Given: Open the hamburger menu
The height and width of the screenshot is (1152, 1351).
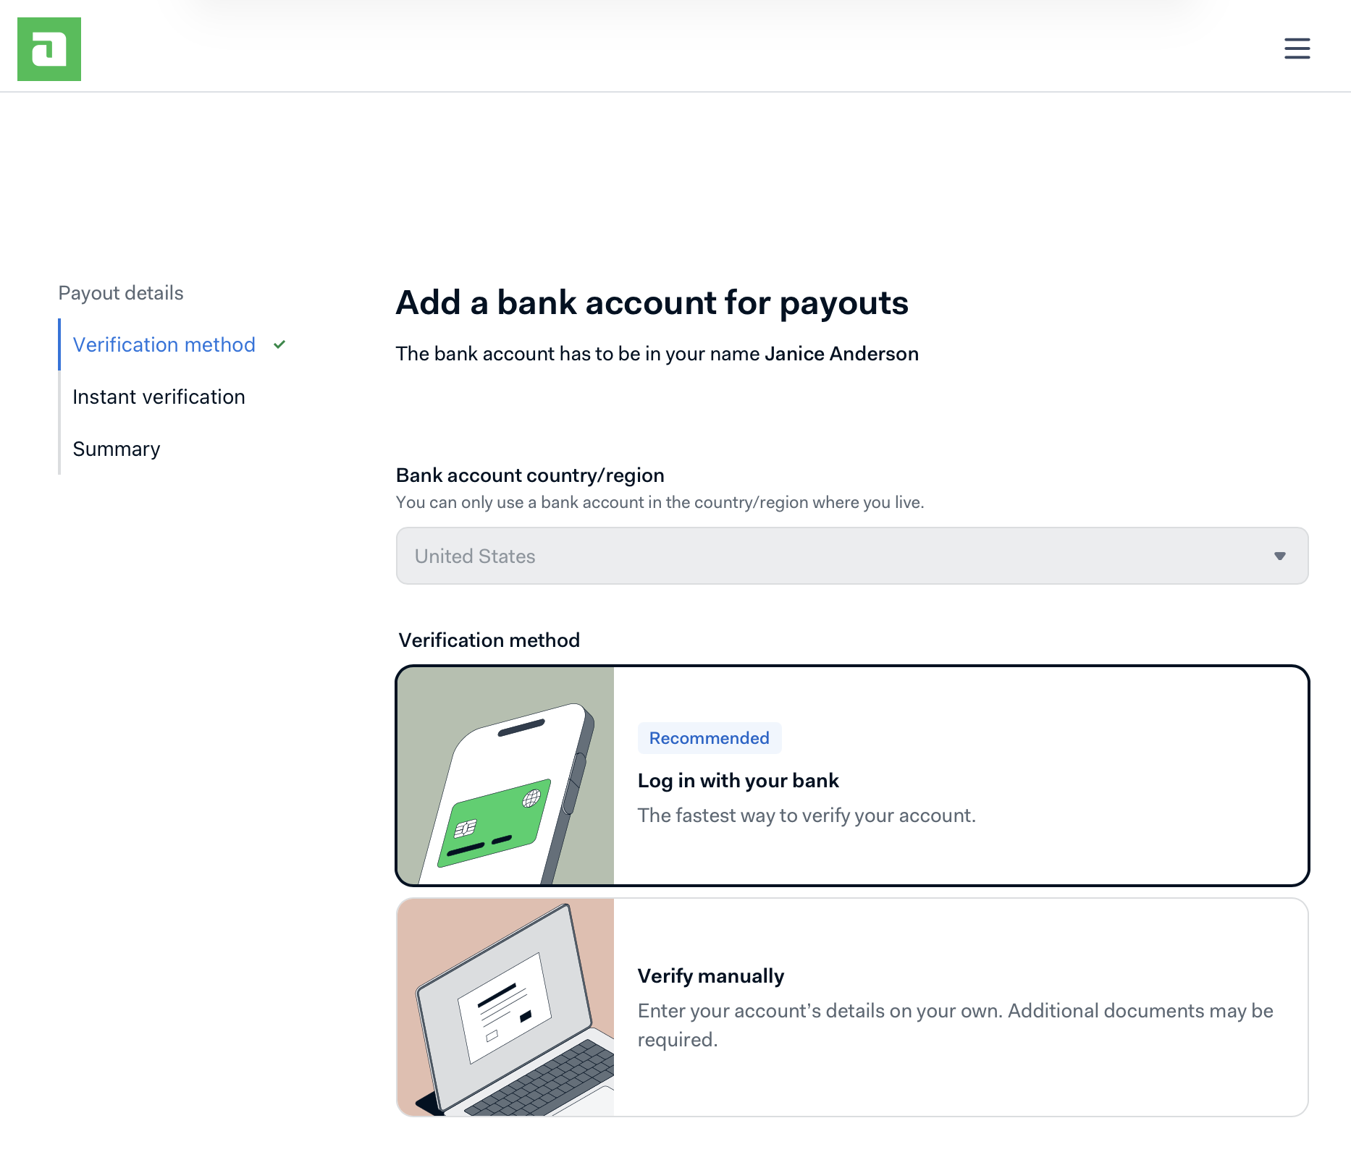Looking at the screenshot, I should pyautogui.click(x=1297, y=48).
